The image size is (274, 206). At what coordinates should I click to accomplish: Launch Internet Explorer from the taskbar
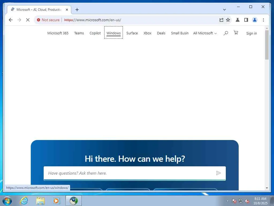point(24,201)
